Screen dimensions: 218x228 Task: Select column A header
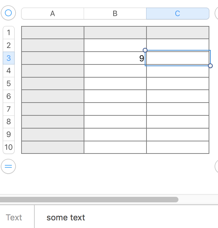click(52, 14)
